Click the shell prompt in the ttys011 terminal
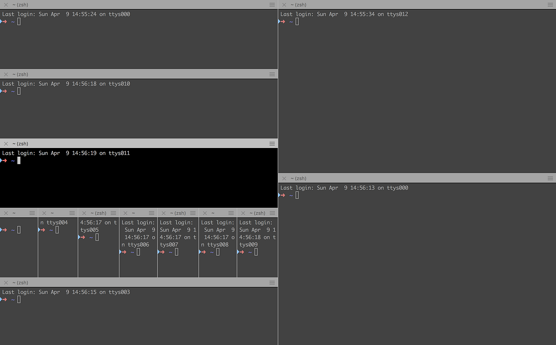This screenshot has width=556, height=345. (12, 160)
